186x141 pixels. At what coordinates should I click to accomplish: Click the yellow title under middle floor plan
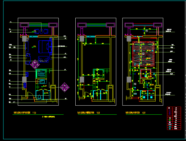86,113
